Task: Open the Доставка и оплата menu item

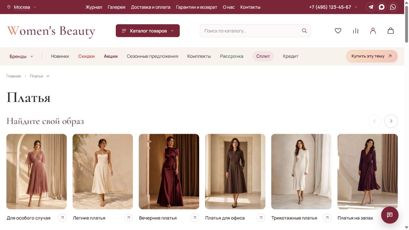Action: tap(151, 7)
